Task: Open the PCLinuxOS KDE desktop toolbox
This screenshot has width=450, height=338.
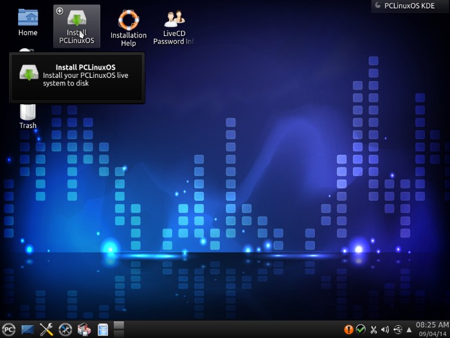Action: pos(410,6)
